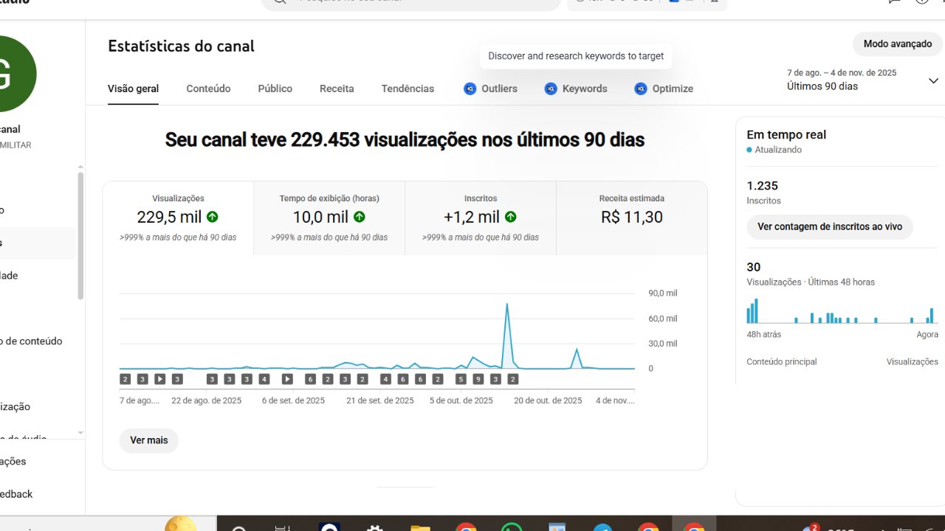This screenshot has height=531, width=945.
Task: Select the '9' uploads marker under the chart
Action: (x=478, y=379)
